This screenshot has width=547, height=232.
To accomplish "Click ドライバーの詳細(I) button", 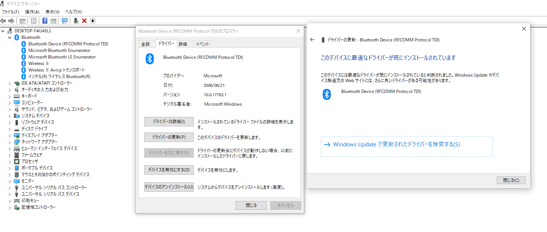I will click(169, 122).
